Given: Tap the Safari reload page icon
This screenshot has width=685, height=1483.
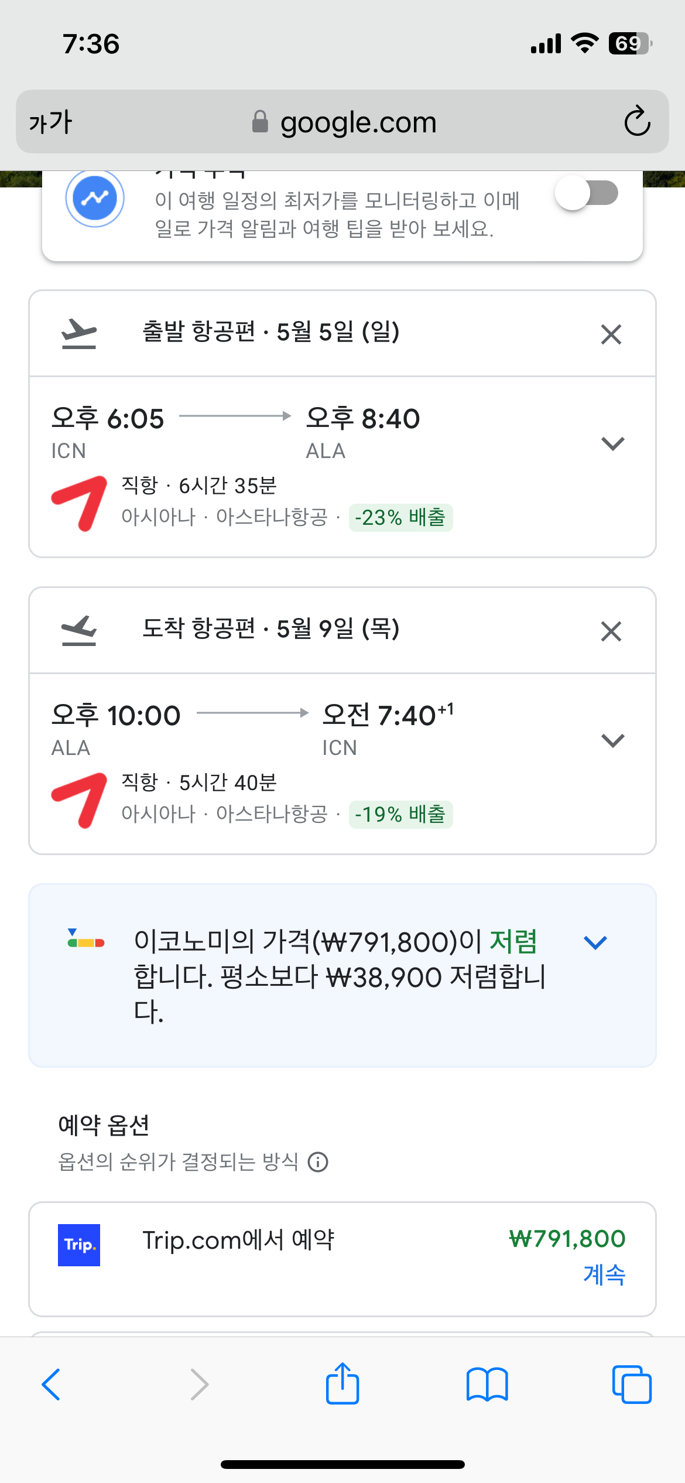Looking at the screenshot, I should pyautogui.click(x=637, y=122).
